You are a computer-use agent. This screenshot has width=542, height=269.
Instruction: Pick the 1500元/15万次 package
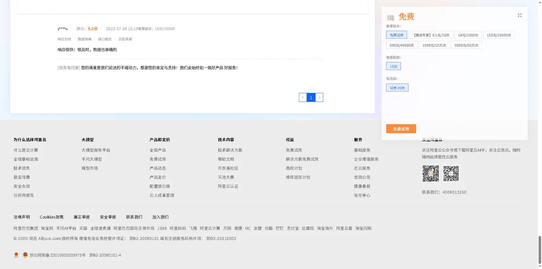pyautogui.click(x=434, y=45)
